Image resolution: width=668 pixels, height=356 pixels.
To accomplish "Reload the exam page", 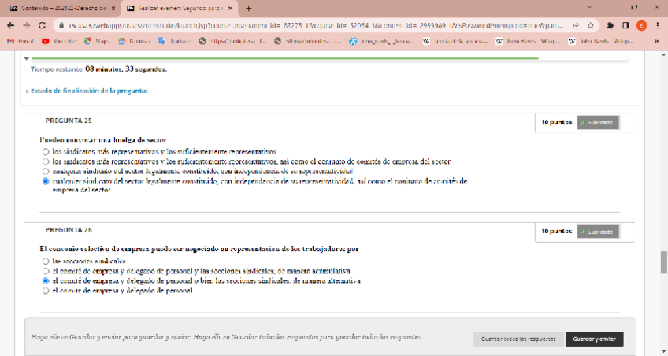I will 42,25.
